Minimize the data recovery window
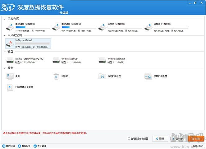 (x=190, y=3)
